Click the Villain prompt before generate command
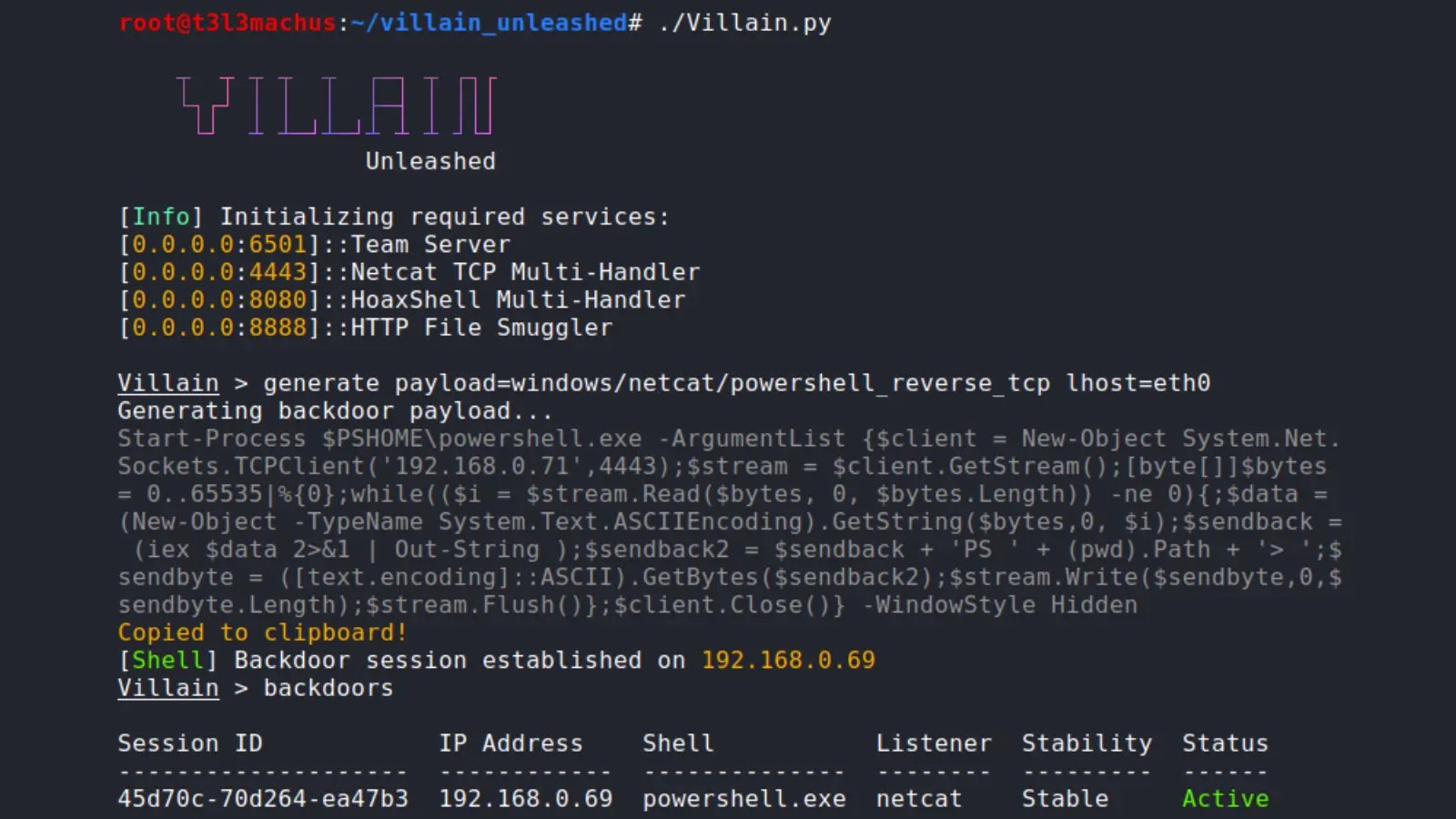Image resolution: width=1456 pixels, height=819 pixels. tap(168, 383)
